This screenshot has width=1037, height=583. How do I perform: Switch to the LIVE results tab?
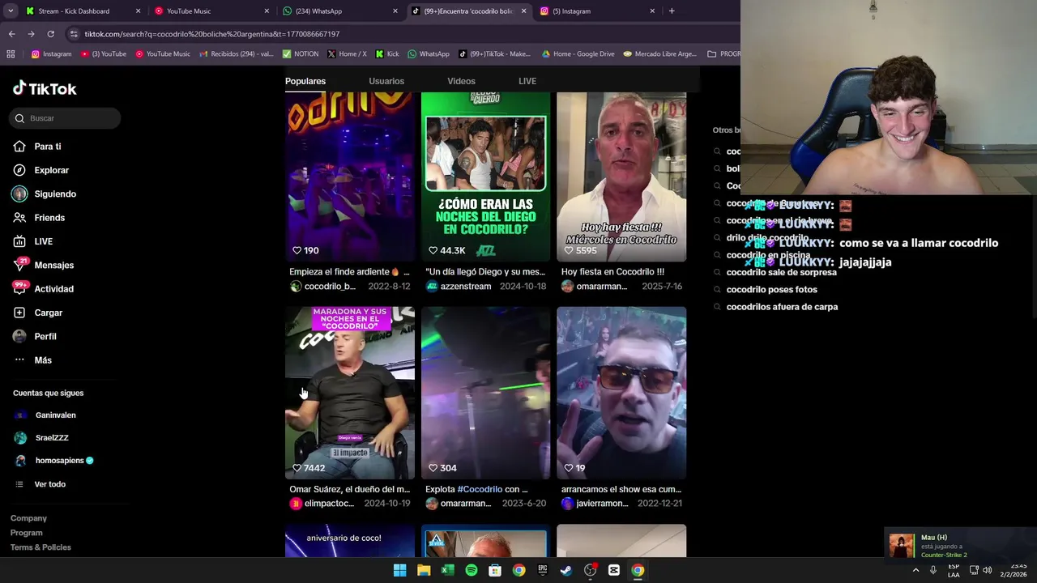[x=527, y=81]
